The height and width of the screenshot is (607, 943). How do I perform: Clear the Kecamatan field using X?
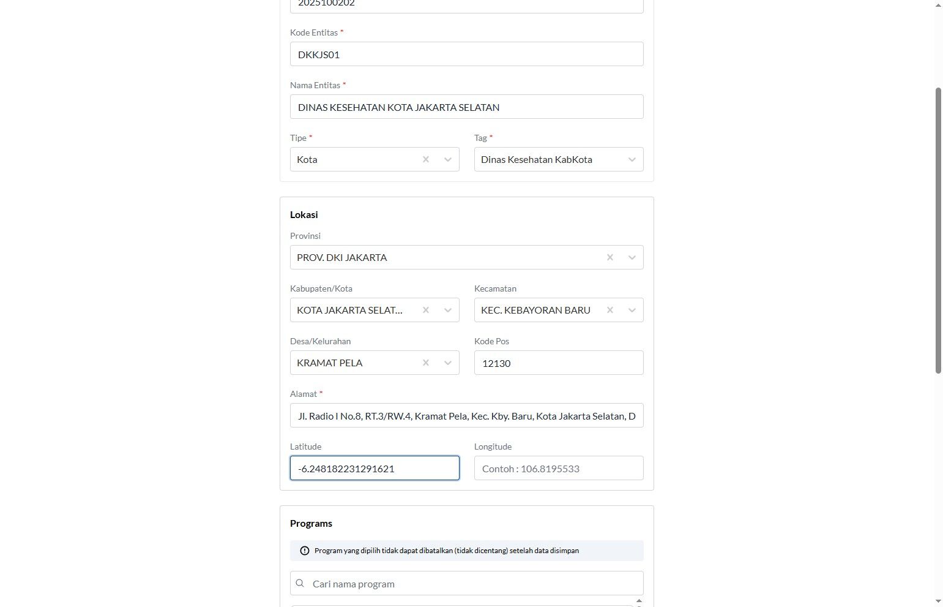coord(610,310)
